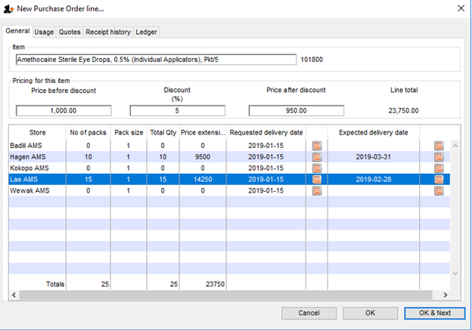
Task: Open calendar for Wewak AMS expected delivery date
Action: coord(439,191)
